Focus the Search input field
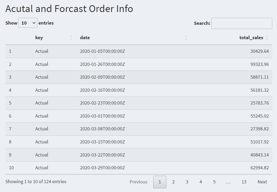This screenshot has height=192, width=277. coord(242,23)
